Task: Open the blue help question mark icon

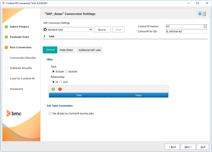Action: [200, 14]
